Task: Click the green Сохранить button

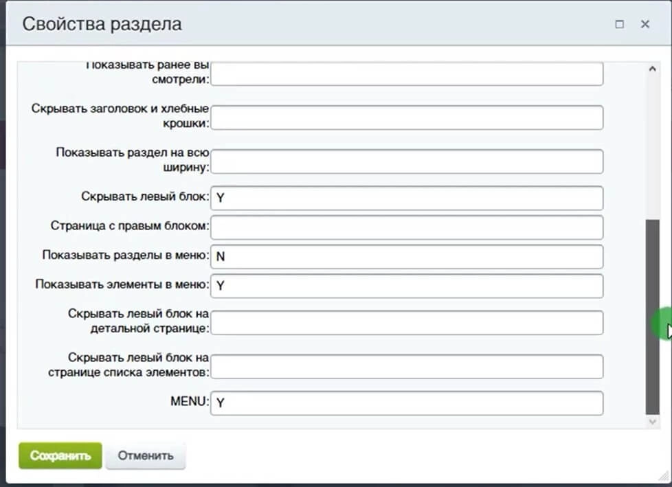Action: coord(60,455)
